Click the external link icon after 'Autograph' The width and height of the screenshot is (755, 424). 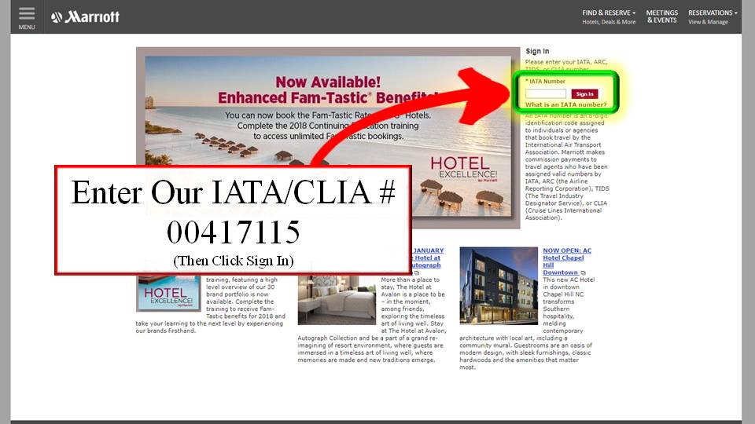(x=417, y=273)
